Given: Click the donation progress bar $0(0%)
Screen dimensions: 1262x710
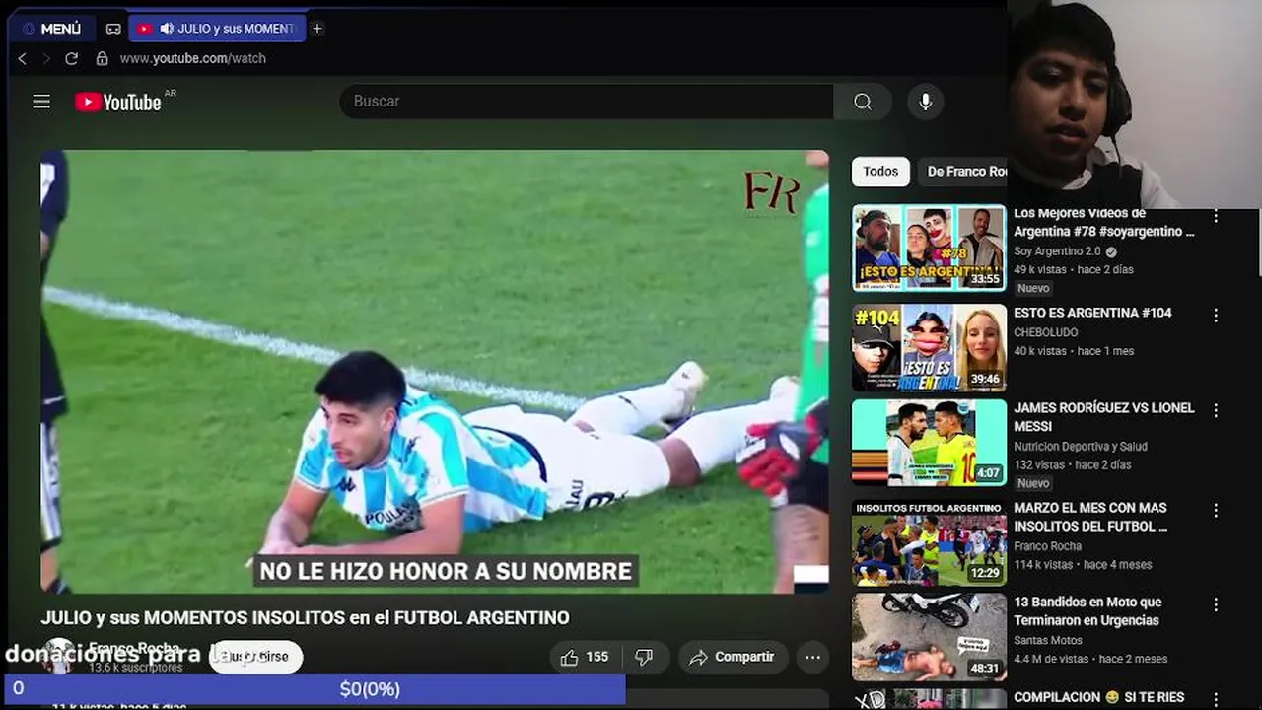Looking at the screenshot, I should 315,689.
